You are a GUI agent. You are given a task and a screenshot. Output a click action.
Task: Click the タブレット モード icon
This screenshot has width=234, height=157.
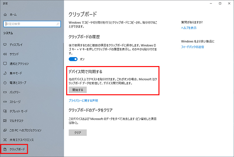click(5, 111)
